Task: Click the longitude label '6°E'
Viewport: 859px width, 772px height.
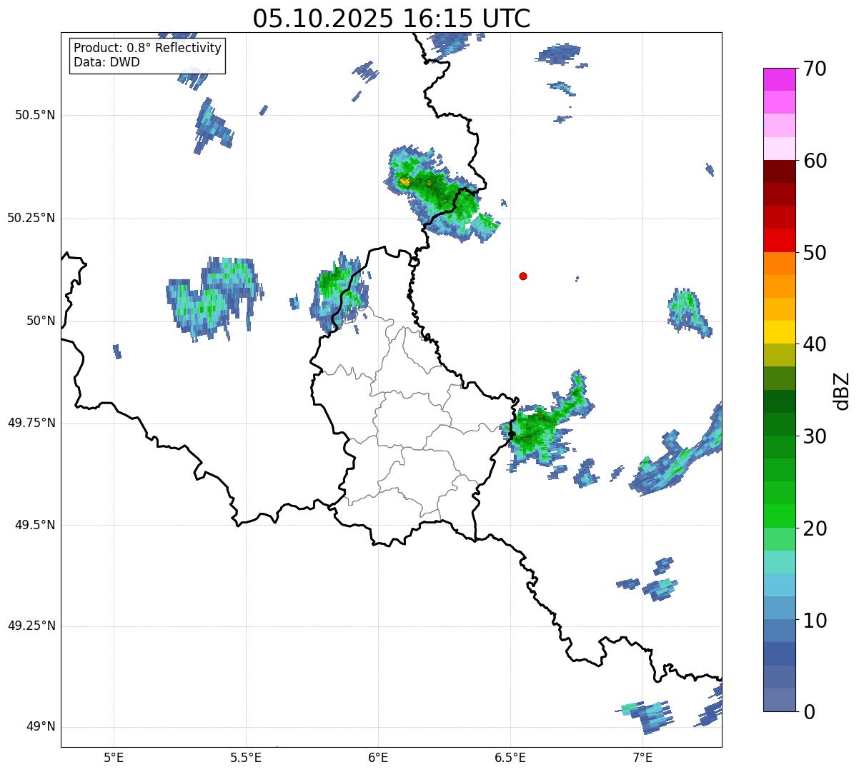Action: coord(378,757)
